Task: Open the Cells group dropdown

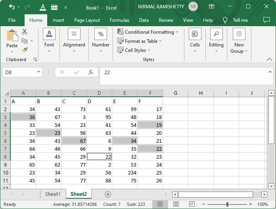Action: coord(195,41)
